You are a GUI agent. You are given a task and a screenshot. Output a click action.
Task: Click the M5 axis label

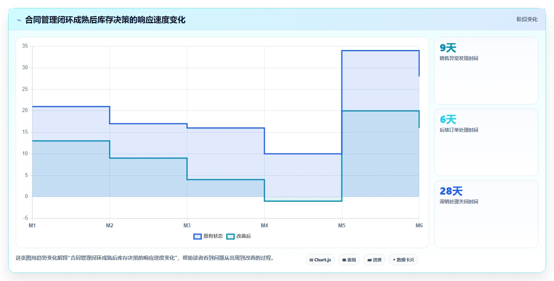(x=342, y=225)
